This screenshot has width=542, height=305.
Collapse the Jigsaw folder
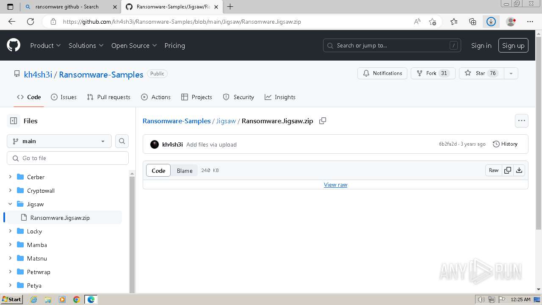coord(10,204)
